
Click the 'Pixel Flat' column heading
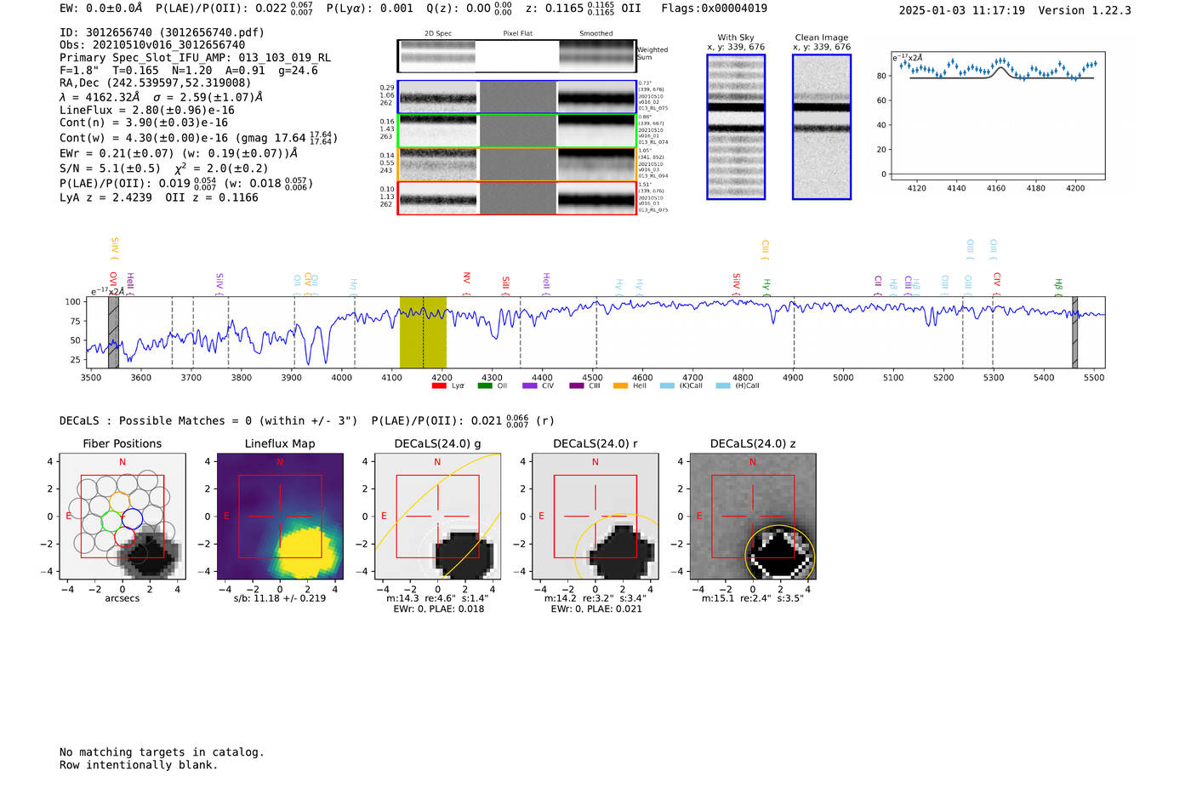tap(517, 34)
